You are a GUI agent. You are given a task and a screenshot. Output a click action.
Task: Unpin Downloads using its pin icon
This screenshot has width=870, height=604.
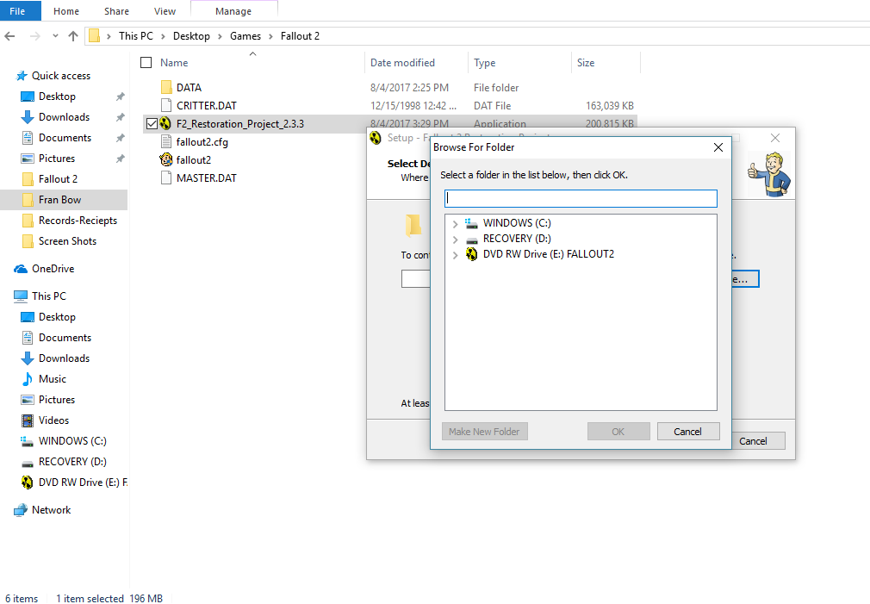click(x=120, y=117)
